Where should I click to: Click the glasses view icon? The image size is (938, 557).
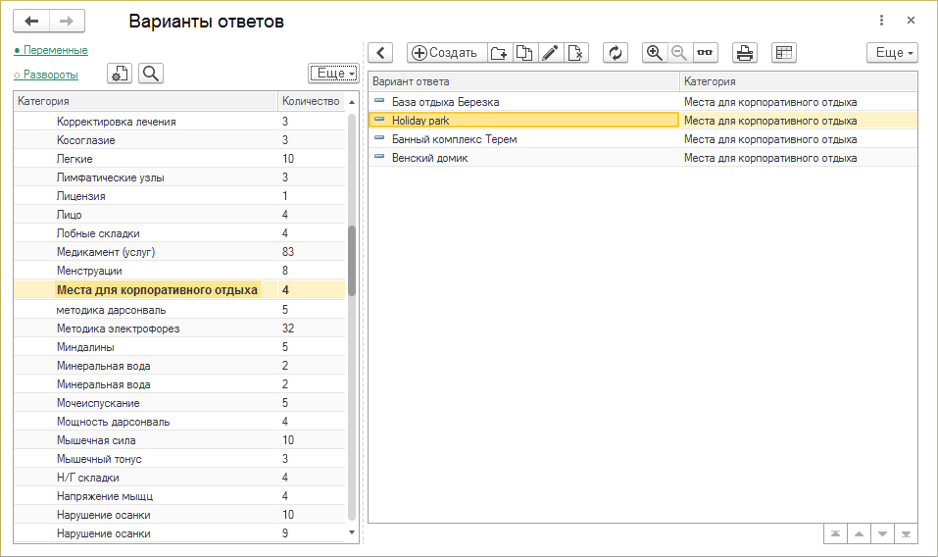(705, 53)
